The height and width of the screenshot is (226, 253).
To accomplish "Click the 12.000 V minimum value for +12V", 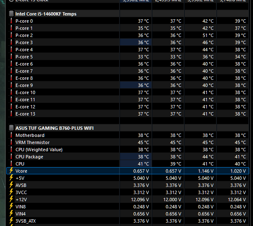I will [172, 200].
